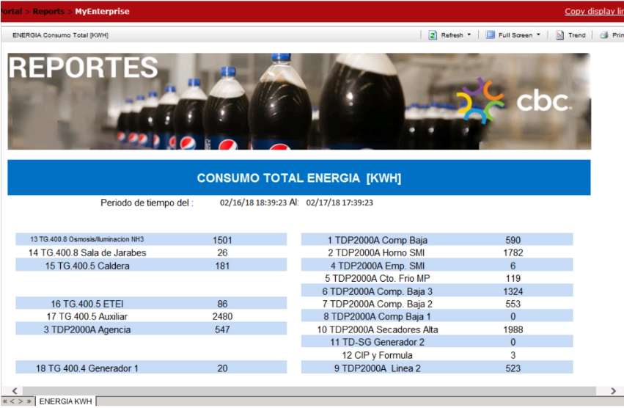Select the TG.400.5 Auxiliar value 2480

(222, 316)
